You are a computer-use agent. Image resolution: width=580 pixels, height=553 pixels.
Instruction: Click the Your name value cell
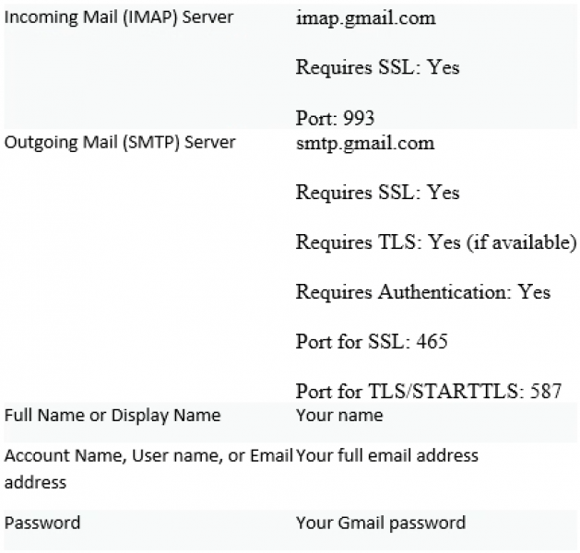(339, 416)
